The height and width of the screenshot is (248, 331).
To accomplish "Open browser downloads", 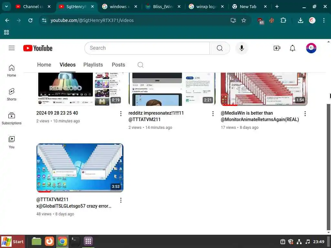I will pos(300,20).
